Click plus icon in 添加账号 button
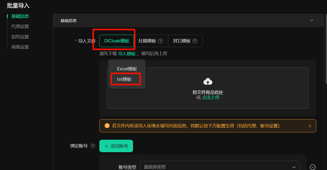This screenshot has height=170, width=327. [x=107, y=146]
